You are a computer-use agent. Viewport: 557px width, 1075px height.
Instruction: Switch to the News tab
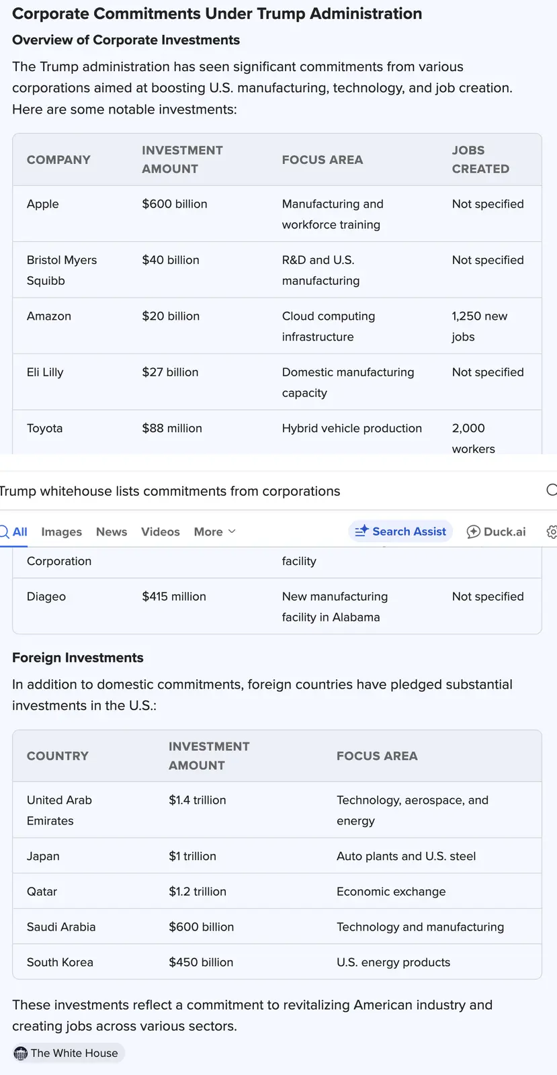pos(112,531)
